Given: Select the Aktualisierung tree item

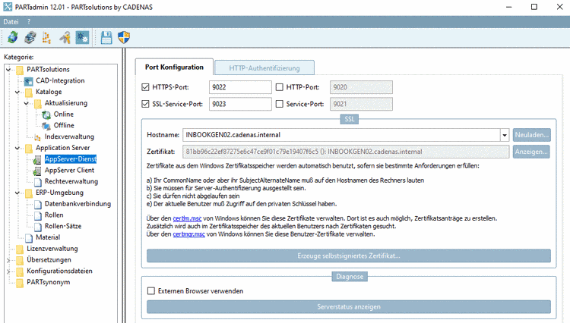Looking at the screenshot, I should [x=66, y=103].
